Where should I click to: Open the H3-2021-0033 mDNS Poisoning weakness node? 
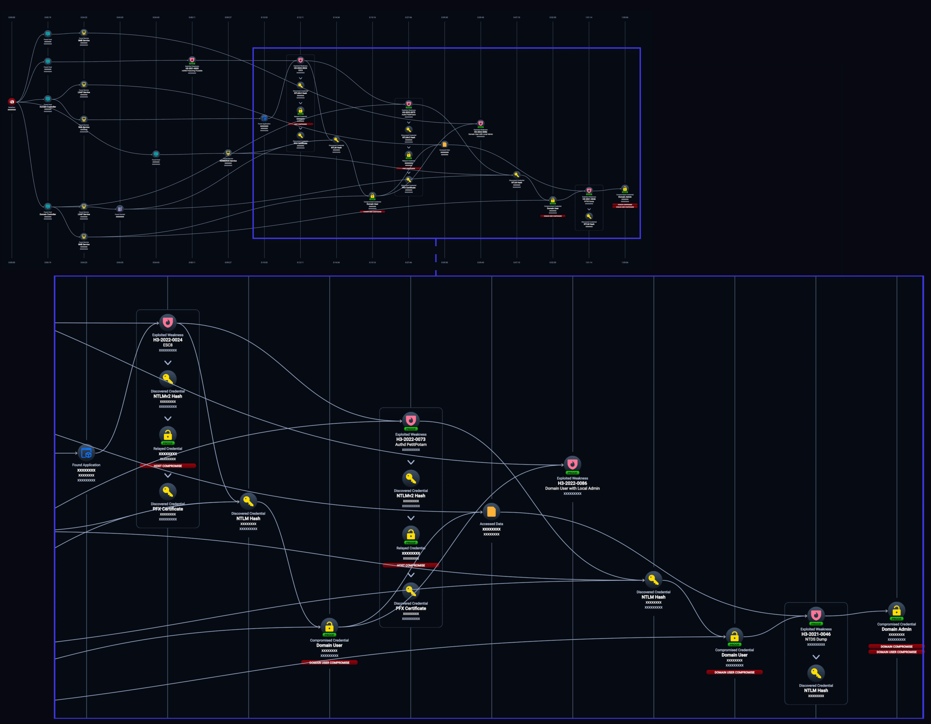coord(192,60)
